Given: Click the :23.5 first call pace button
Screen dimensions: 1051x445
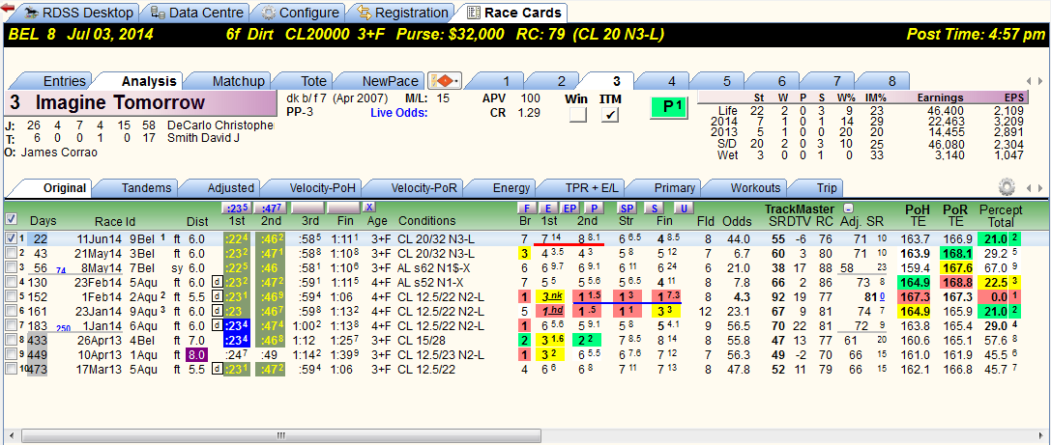Looking at the screenshot, I should pos(236,208).
